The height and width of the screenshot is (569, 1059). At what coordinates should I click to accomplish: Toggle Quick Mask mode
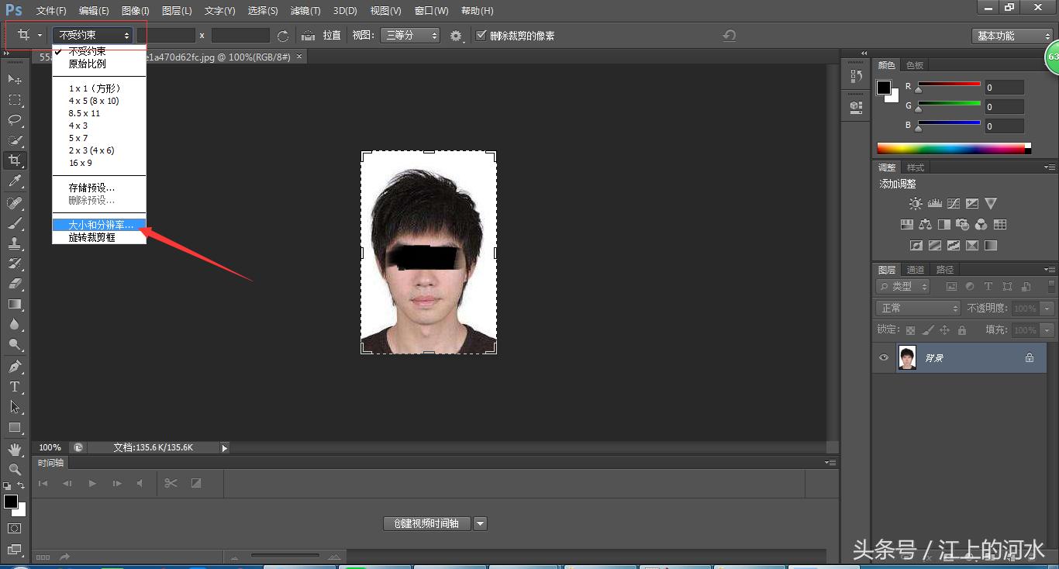point(15,529)
